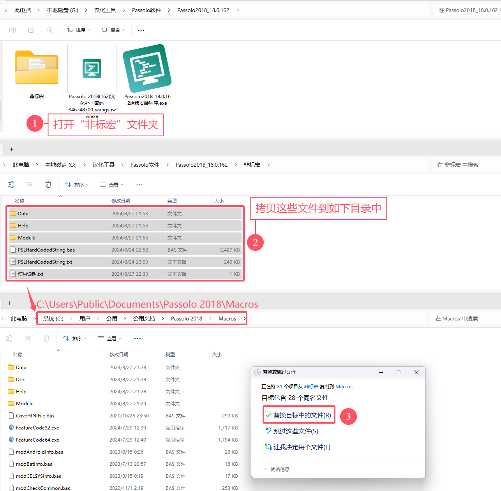
Task: Choose 替换目标中的文件(R) in the dialog
Action: (x=299, y=415)
